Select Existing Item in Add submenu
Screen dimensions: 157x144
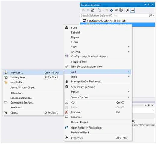(x=33, y=77)
